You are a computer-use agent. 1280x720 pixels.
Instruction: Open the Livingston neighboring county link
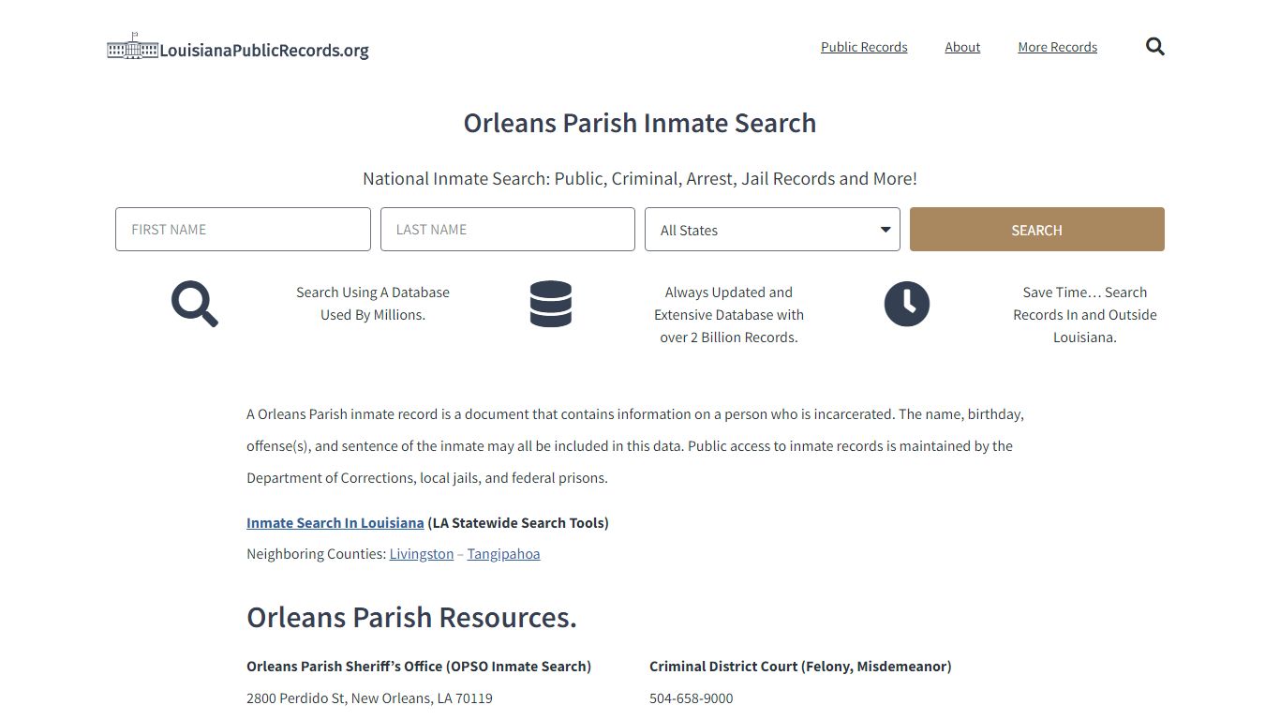(422, 554)
